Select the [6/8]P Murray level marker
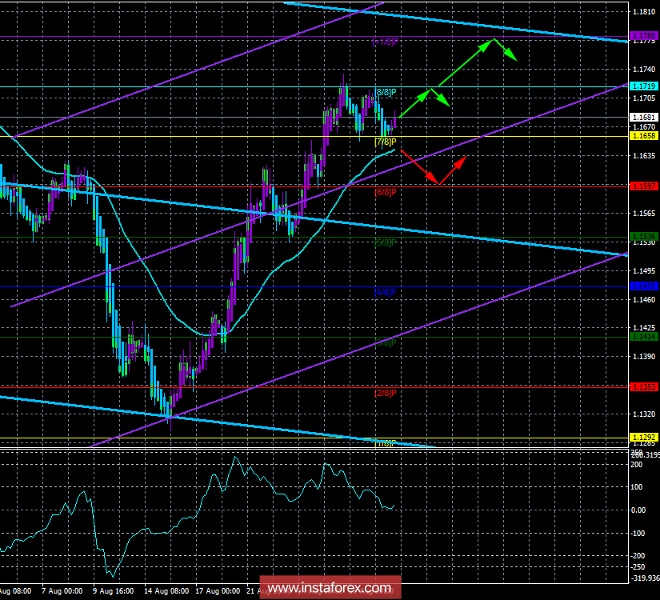The height and width of the screenshot is (600, 660). point(385,192)
